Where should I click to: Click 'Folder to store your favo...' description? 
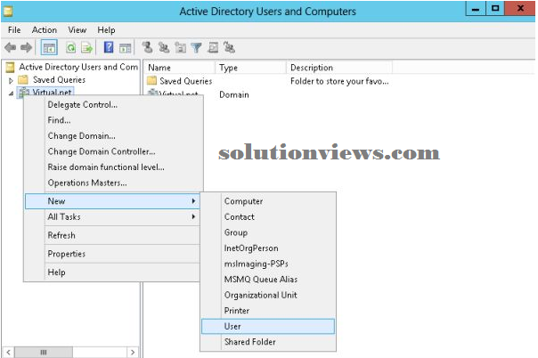(339, 81)
